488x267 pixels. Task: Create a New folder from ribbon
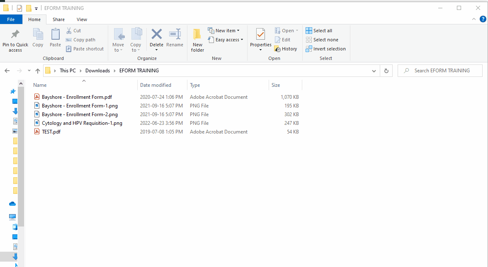coord(197,41)
